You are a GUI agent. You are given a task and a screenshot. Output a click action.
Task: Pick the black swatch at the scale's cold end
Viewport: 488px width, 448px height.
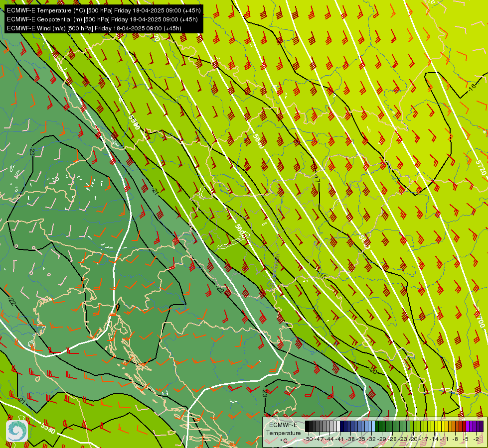(307, 426)
